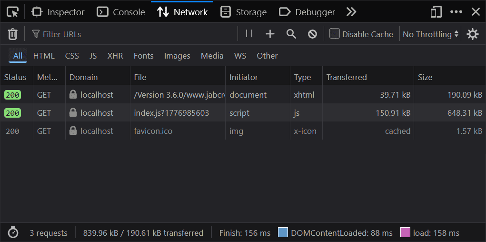Filter requests by Other
This screenshot has width=486, height=242.
[x=267, y=56]
